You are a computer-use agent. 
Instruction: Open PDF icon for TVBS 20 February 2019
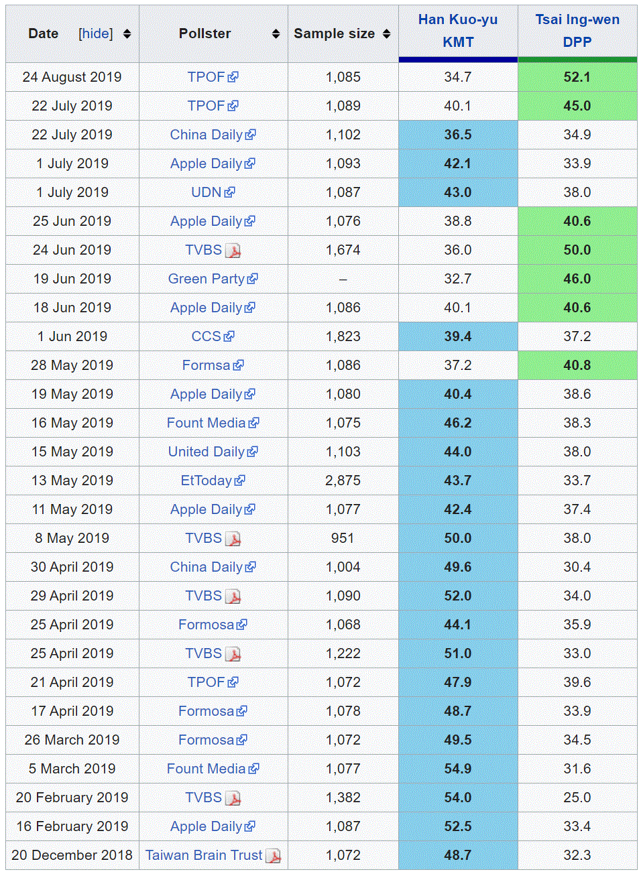(233, 798)
